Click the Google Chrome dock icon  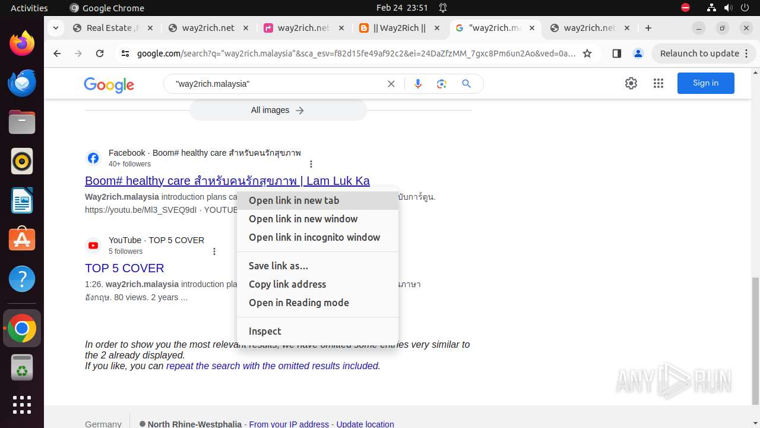(x=22, y=328)
